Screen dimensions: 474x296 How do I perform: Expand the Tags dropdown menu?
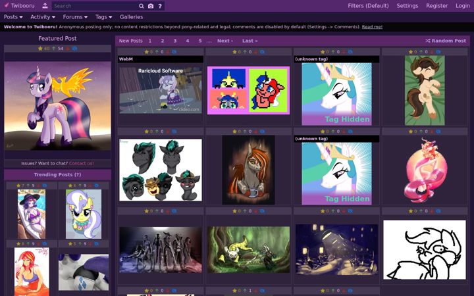tap(104, 17)
